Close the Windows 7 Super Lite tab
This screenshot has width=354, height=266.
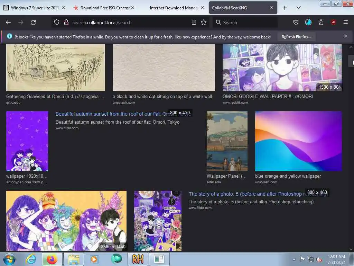[64, 8]
